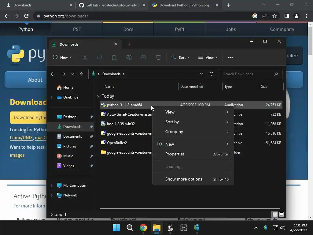Click Download Python button on webpage
Viewport: 313px width, 235px height.
28,117
